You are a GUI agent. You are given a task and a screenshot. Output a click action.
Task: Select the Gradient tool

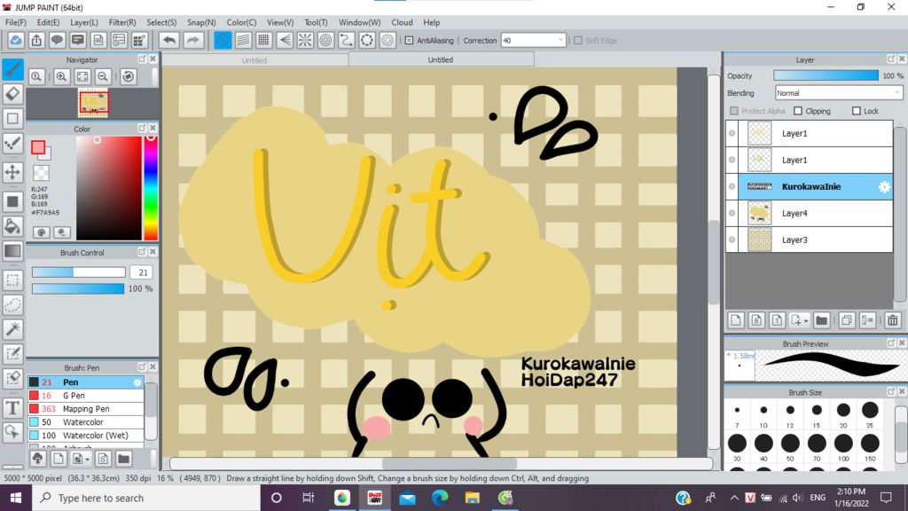(x=12, y=251)
